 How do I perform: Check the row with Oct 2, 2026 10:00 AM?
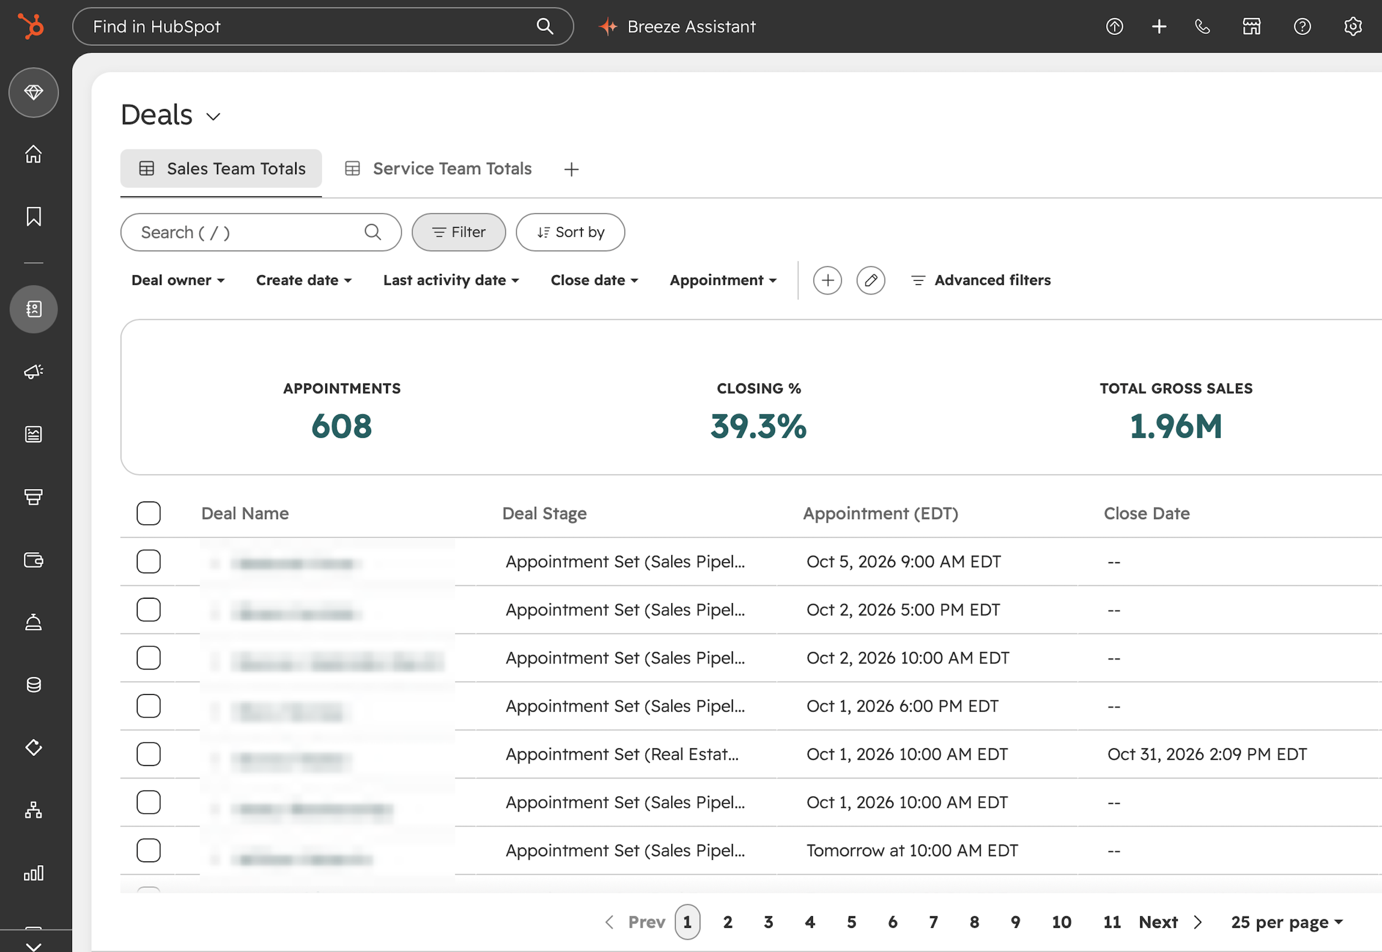tap(149, 658)
